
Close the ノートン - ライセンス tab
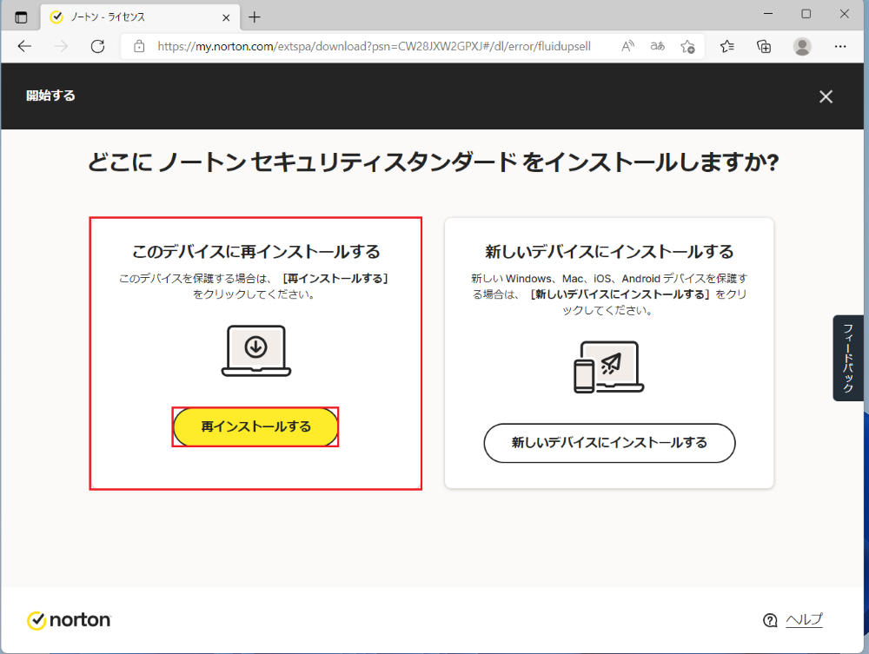(x=226, y=17)
